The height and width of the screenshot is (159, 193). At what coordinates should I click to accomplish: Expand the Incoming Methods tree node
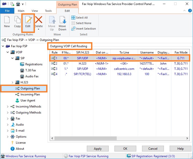tap(8, 107)
